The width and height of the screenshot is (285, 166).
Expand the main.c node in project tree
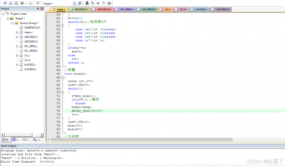(17, 32)
